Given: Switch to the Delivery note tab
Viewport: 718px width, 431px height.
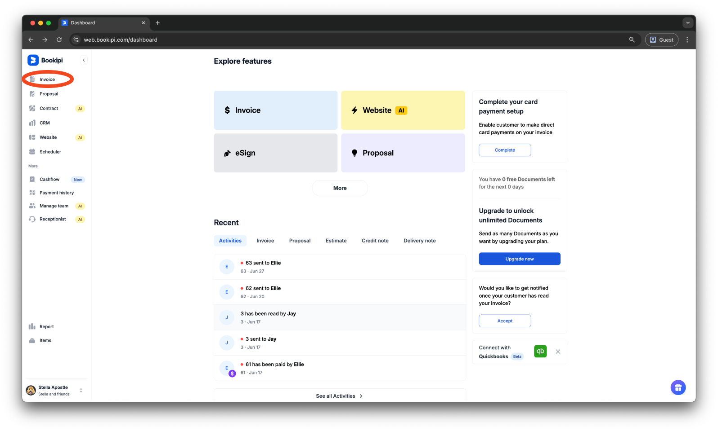Looking at the screenshot, I should click(x=419, y=241).
